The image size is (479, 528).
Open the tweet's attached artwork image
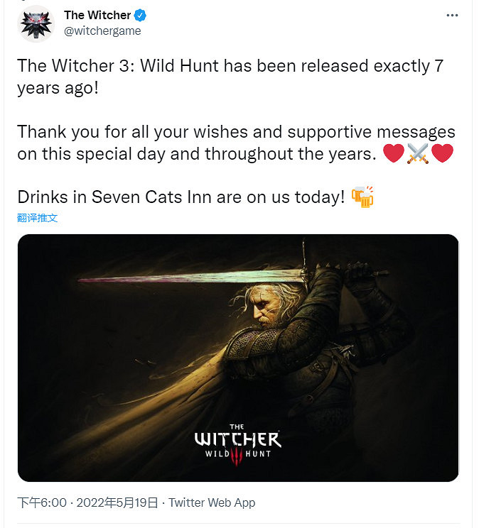click(x=238, y=358)
